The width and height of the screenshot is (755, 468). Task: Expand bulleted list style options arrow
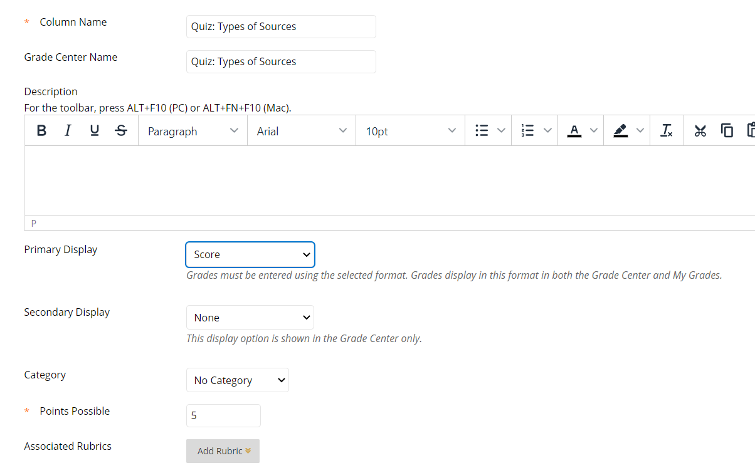click(x=501, y=130)
